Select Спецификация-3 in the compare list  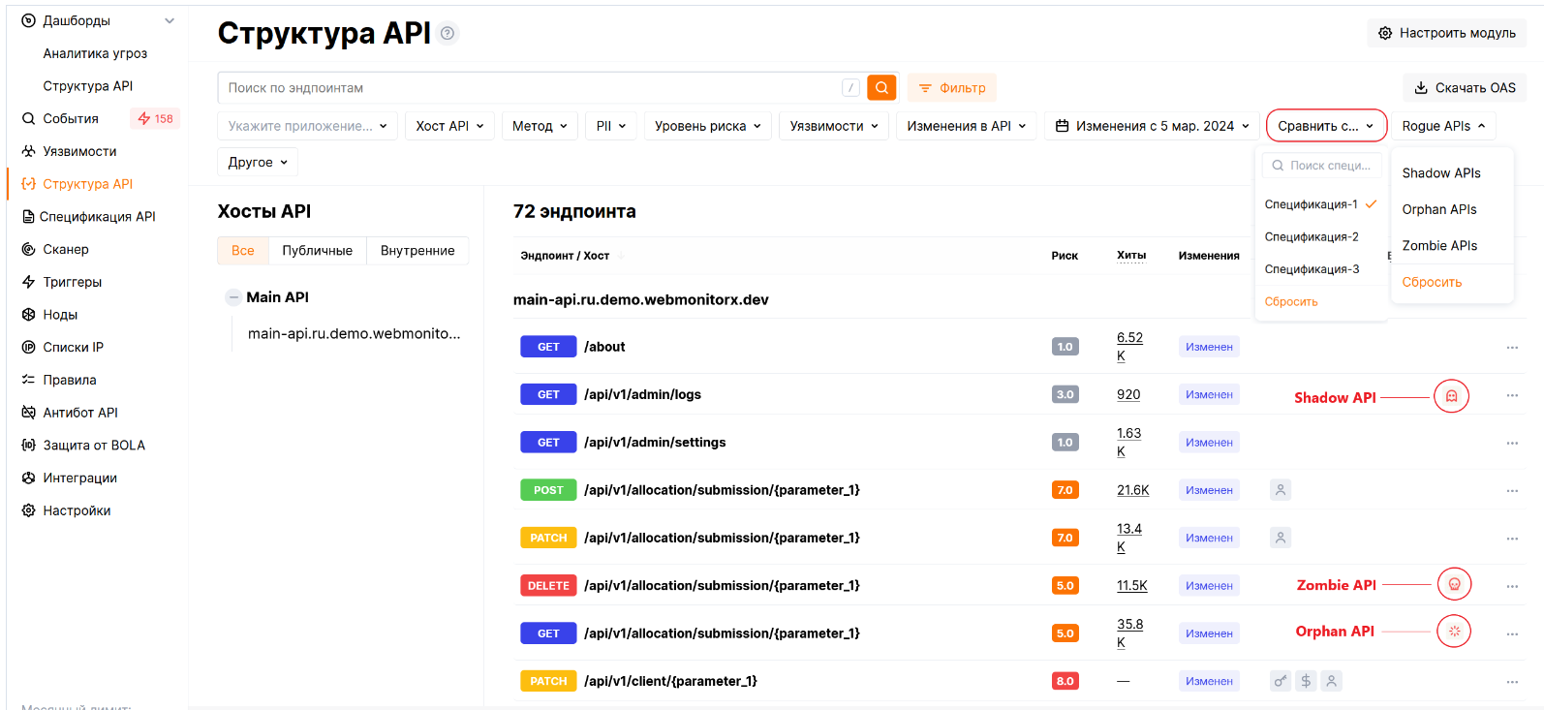pyautogui.click(x=1320, y=269)
